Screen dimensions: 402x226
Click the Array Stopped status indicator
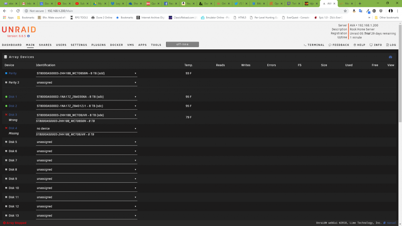pos(14,223)
